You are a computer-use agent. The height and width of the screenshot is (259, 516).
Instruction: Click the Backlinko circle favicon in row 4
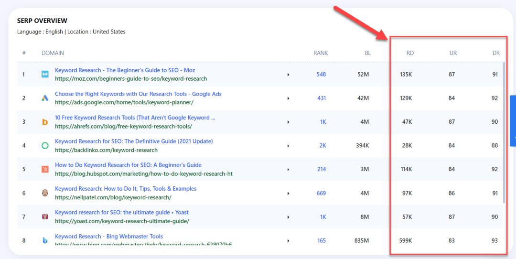click(45, 145)
